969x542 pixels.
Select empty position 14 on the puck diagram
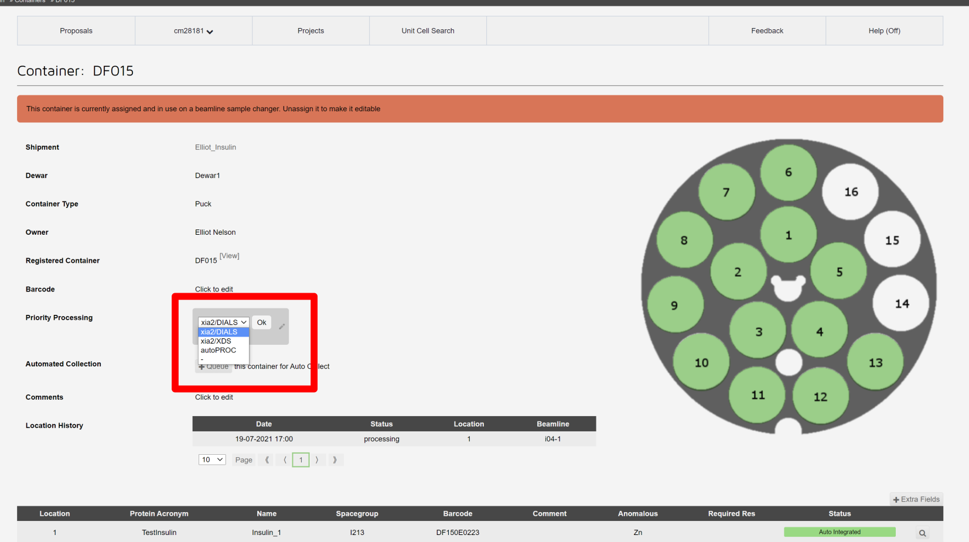click(902, 303)
